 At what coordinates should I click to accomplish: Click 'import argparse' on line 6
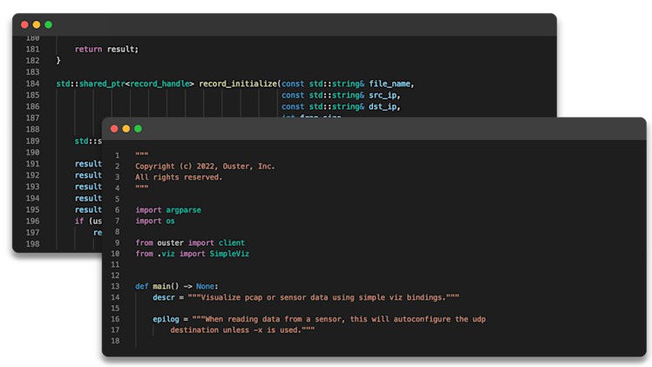pyautogui.click(x=168, y=210)
